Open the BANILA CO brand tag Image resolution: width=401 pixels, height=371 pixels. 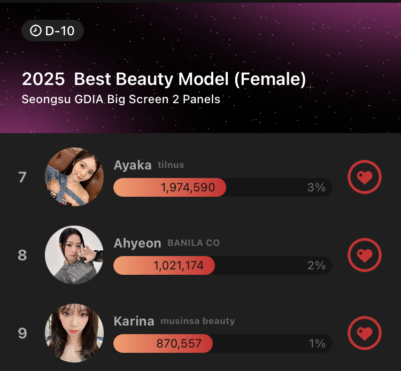[194, 243]
